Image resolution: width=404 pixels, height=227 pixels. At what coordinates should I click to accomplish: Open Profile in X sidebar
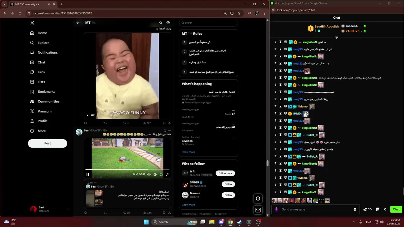(x=39, y=121)
